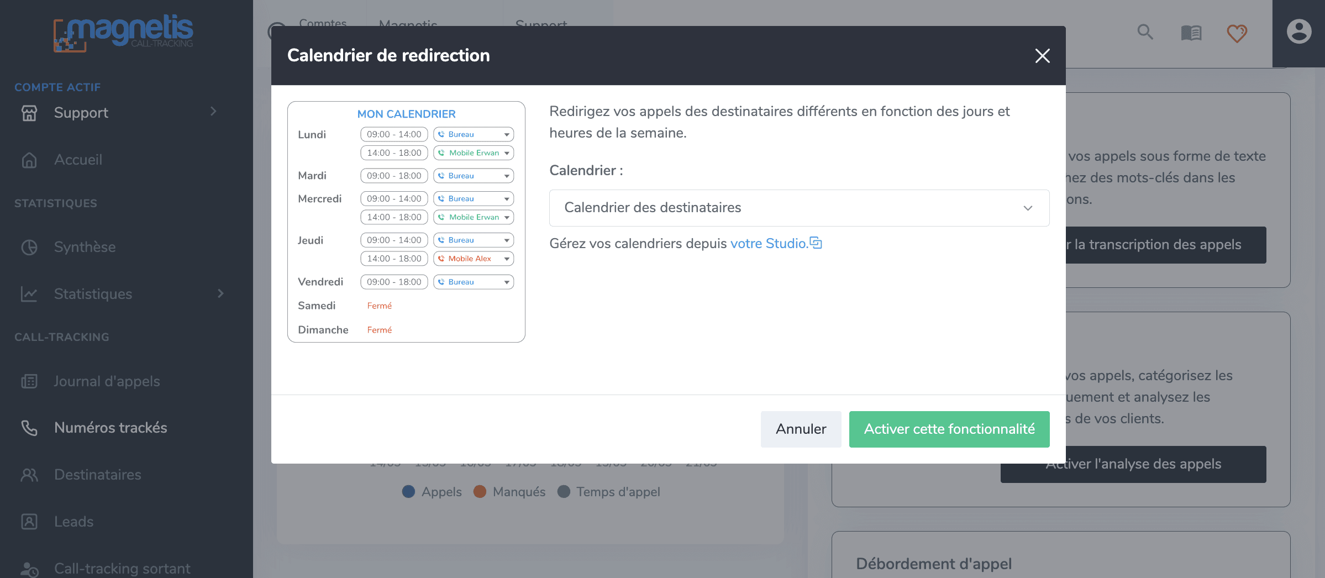
Task: Click the Annuler button
Action: click(x=801, y=429)
